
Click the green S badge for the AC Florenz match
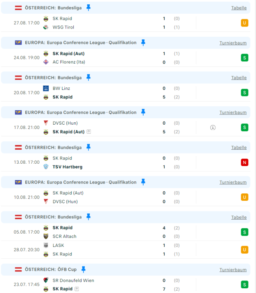tap(245, 58)
